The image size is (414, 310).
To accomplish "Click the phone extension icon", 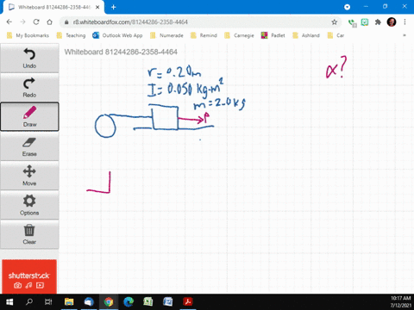I will click(352, 22).
